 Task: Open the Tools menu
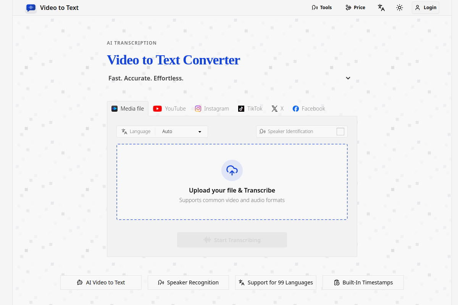click(322, 8)
